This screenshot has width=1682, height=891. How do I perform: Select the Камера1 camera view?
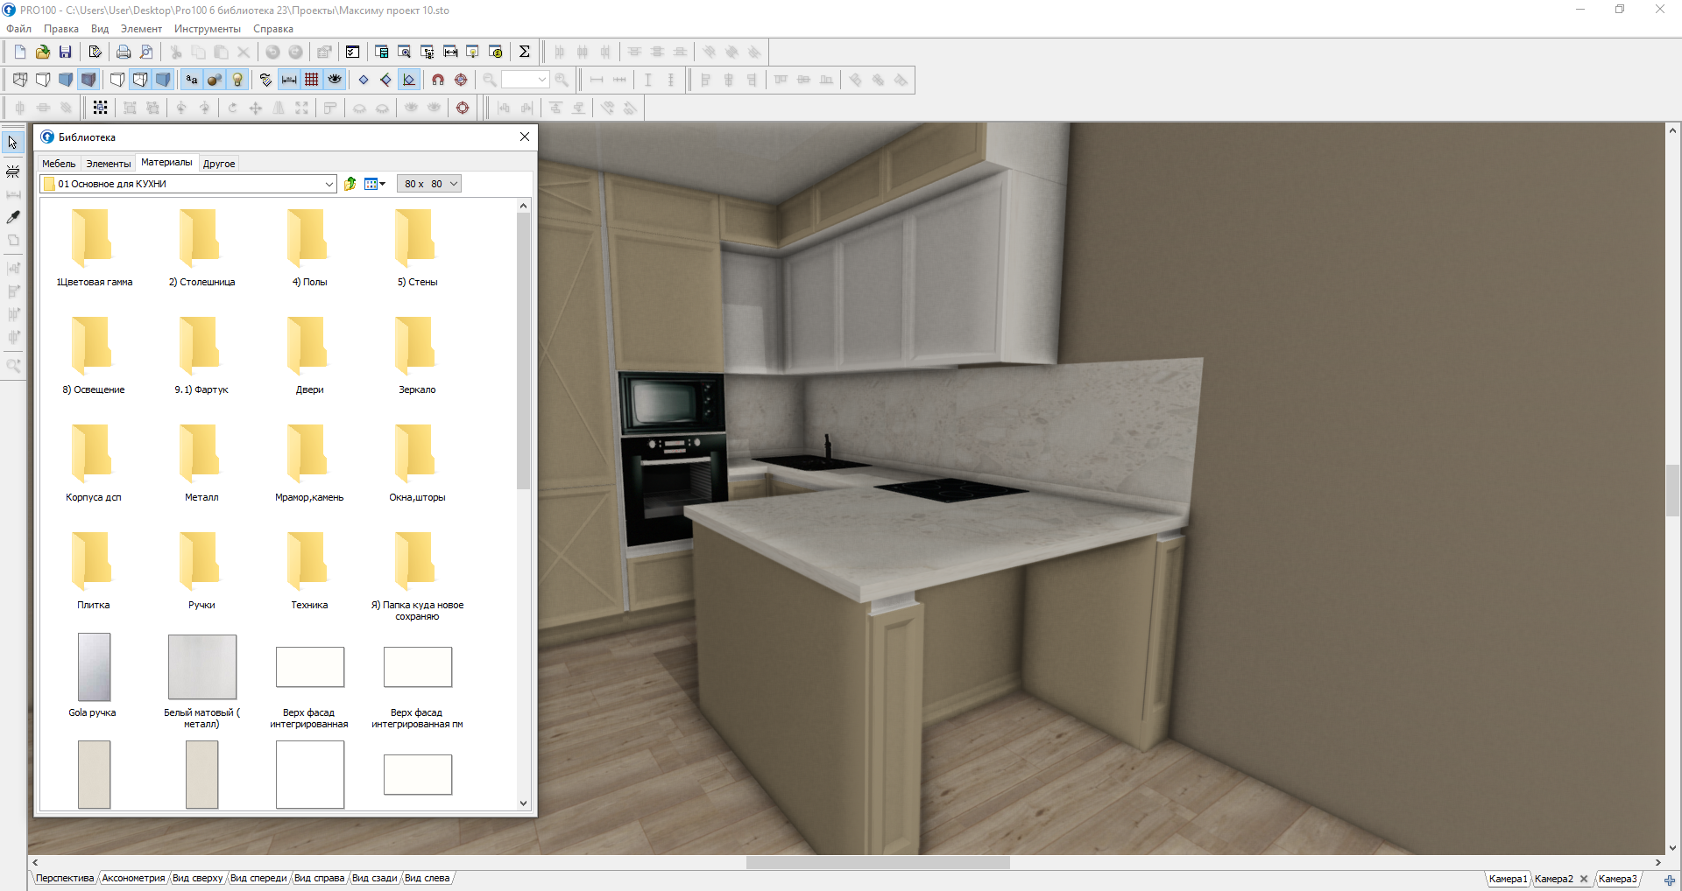pos(1507,879)
